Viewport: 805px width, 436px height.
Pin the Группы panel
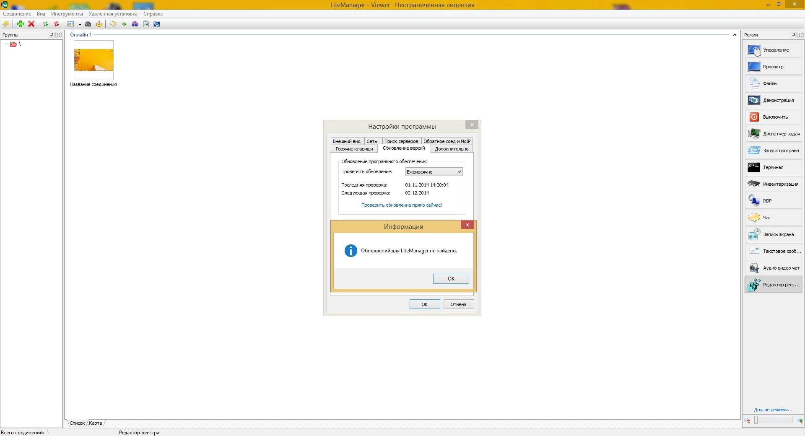pyautogui.click(x=52, y=35)
